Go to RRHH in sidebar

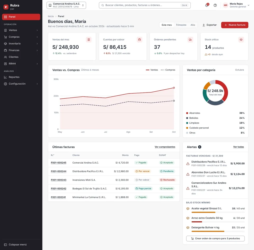(21, 64)
